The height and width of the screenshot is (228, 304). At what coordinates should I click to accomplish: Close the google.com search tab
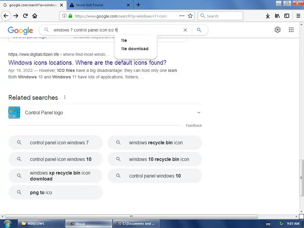[61, 5]
